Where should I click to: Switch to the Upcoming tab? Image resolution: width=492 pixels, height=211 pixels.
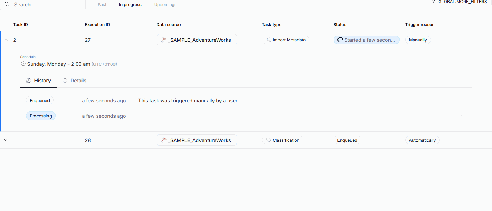164,5
